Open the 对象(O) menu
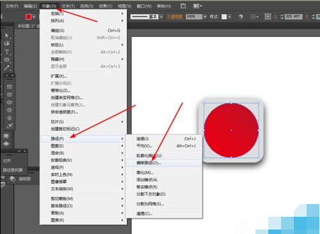Image resolution: width=320 pixels, height=234 pixels. coord(49,6)
